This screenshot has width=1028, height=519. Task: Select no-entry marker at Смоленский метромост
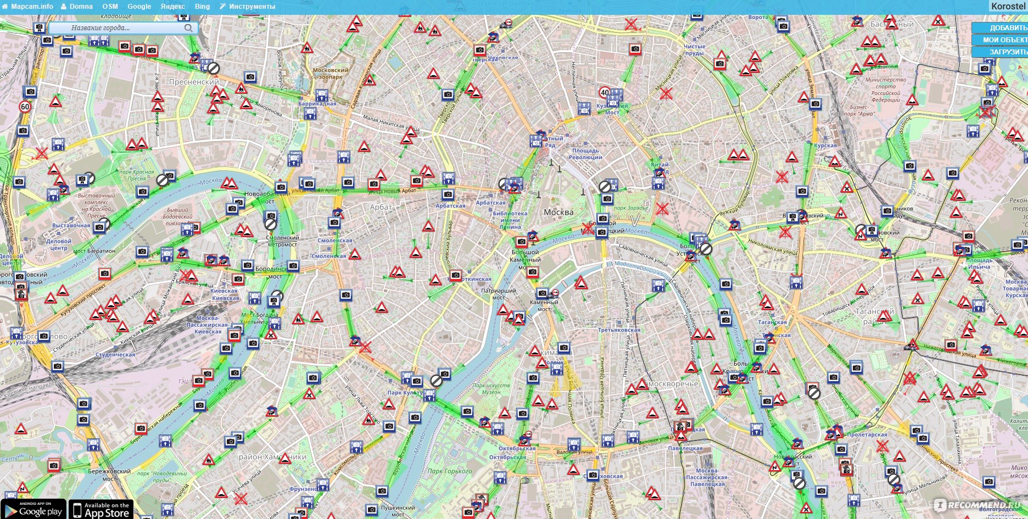coord(270,224)
